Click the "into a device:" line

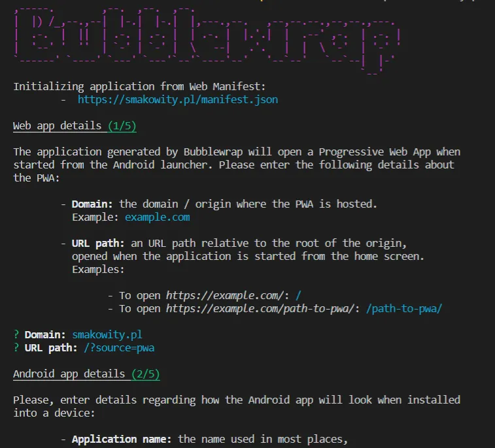[54, 413]
